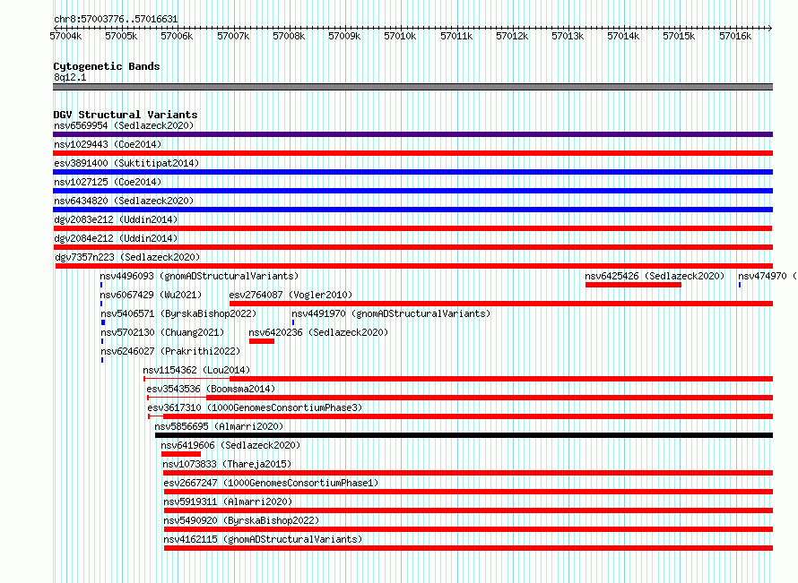Click short red bar under nsv6425426
Image resolution: width=798 pixels, height=583 pixels.
[x=633, y=285]
